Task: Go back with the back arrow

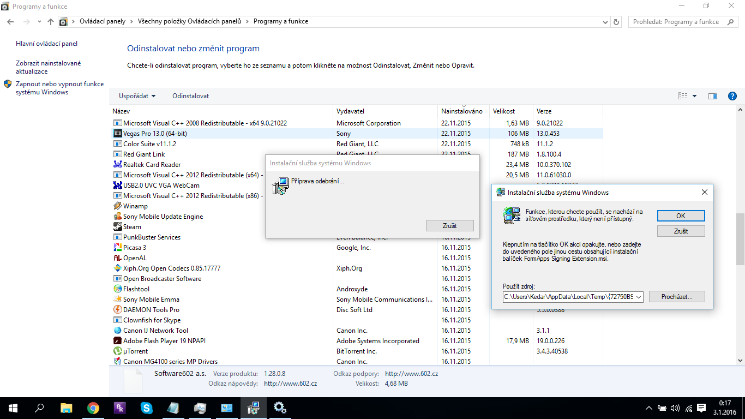Action: tap(10, 22)
